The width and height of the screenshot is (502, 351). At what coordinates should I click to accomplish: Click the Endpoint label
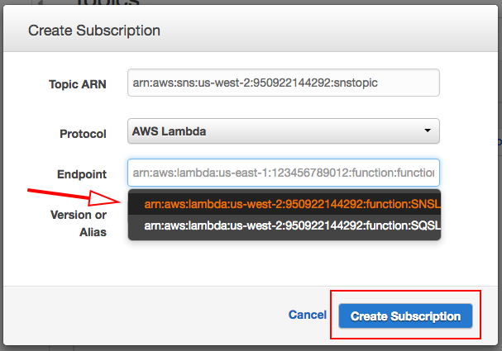click(82, 174)
